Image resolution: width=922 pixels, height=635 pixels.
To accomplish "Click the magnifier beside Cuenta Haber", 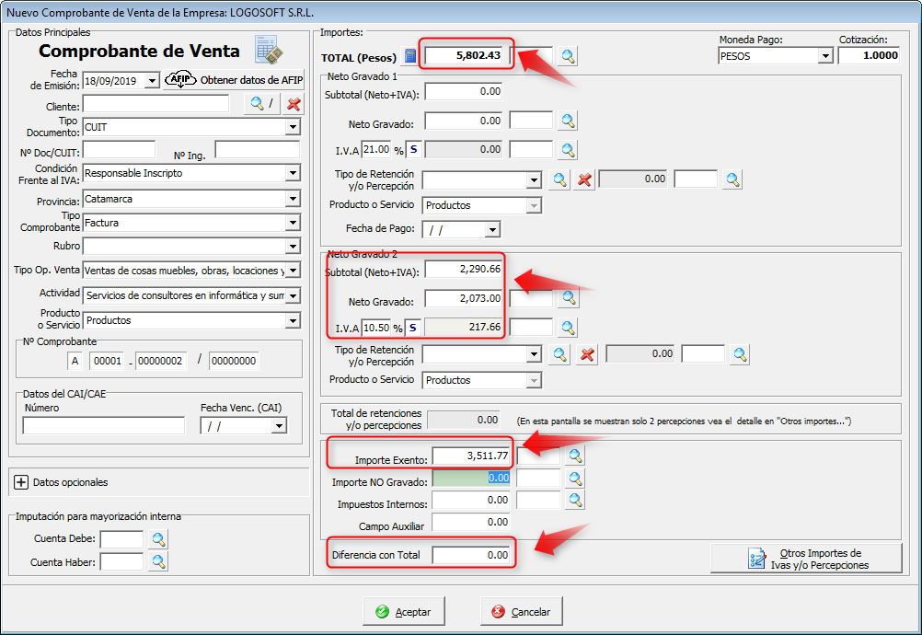I will pos(158,561).
